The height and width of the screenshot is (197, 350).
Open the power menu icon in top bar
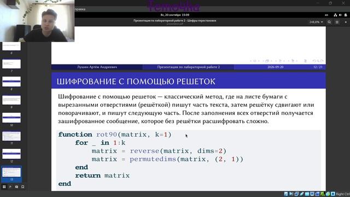pyautogui.click(x=346, y=15)
